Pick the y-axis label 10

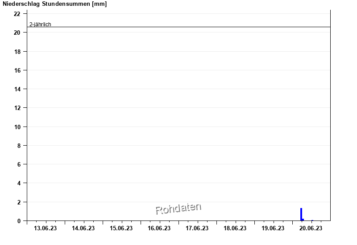click(x=17, y=127)
